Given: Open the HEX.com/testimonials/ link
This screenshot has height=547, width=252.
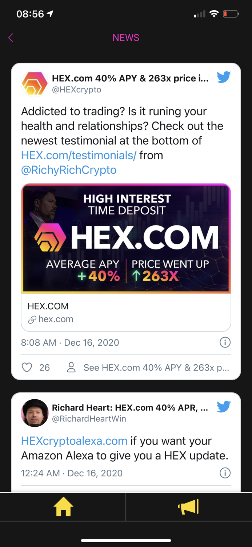Looking at the screenshot, I should click(x=78, y=155).
